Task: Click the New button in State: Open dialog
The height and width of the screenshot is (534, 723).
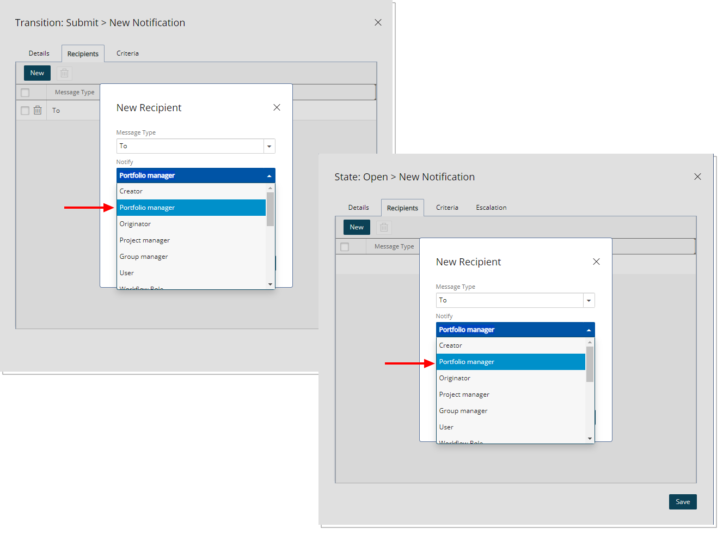Action: coord(357,227)
